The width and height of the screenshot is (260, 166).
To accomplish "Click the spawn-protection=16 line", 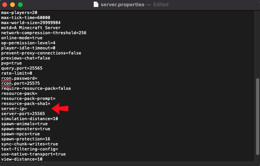I will [25, 139].
